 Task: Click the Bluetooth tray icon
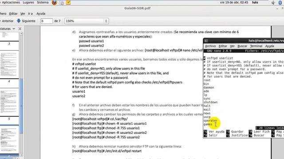[280, 3]
